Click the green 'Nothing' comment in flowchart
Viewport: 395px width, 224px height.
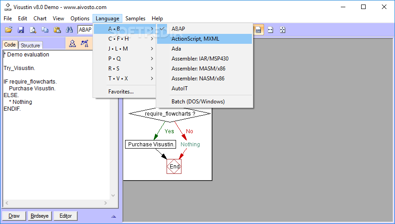[x=190, y=145]
